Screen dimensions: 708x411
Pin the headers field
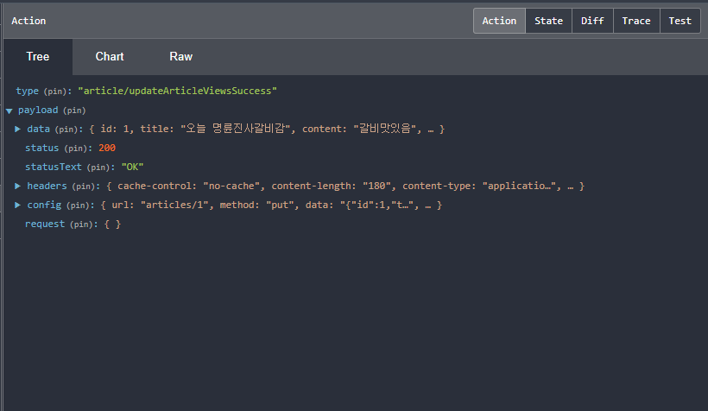click(x=84, y=187)
